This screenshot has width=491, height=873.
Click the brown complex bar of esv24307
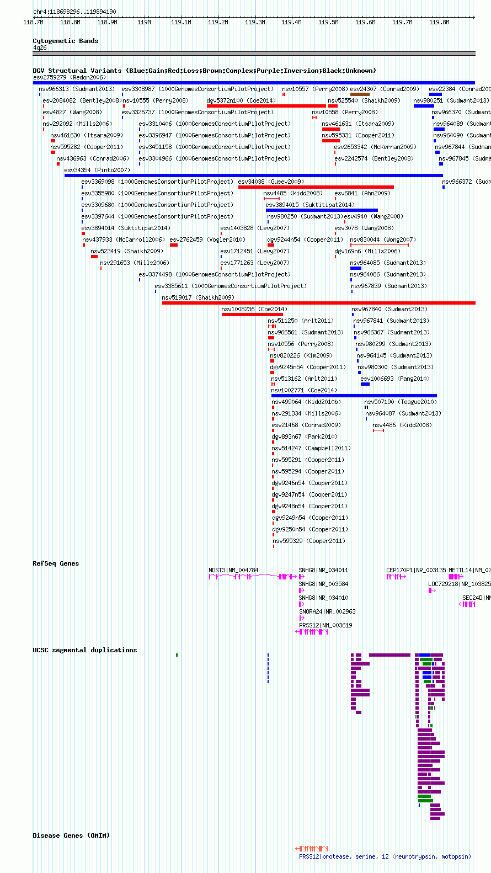coord(360,94)
